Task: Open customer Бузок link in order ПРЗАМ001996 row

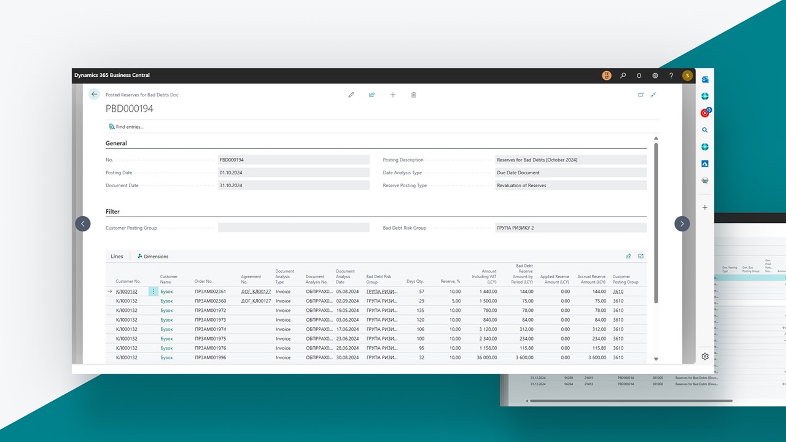Action: coord(166,357)
